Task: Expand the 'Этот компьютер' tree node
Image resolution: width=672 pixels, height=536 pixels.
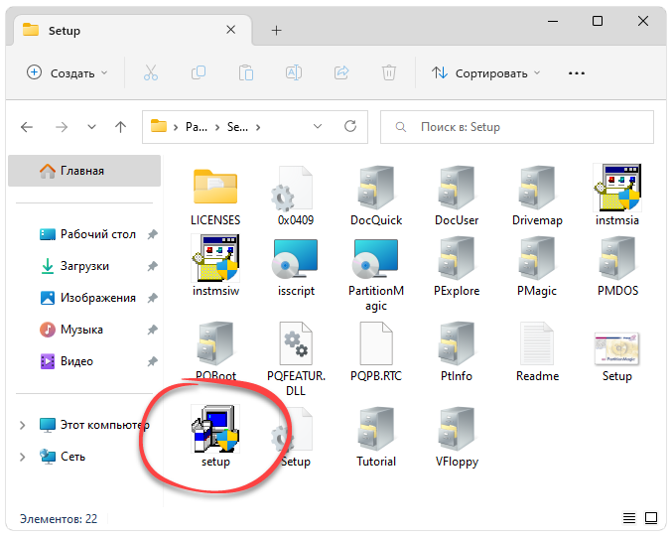Action: [x=23, y=425]
